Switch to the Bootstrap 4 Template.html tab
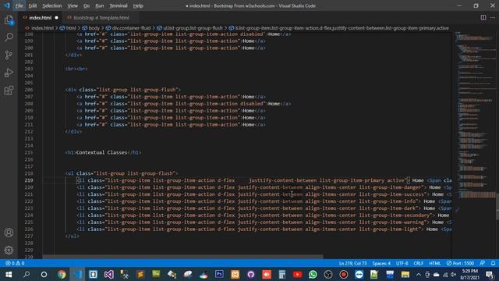Image resolution: width=499 pixels, height=281 pixels. point(101,18)
